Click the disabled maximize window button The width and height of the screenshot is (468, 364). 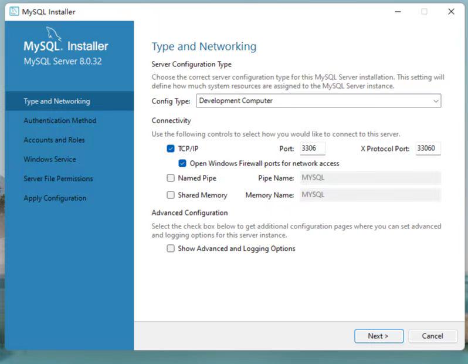tap(424, 12)
